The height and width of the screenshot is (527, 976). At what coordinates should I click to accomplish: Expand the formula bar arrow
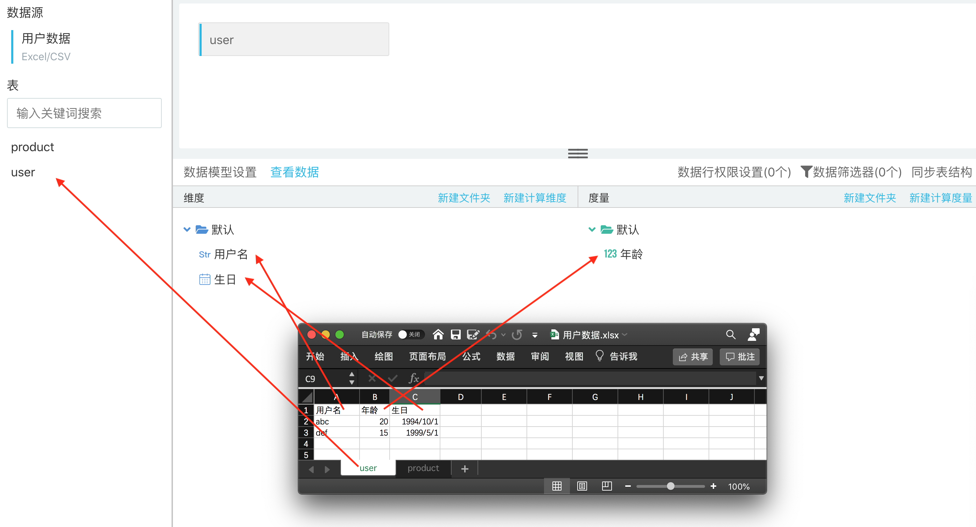[761, 379]
